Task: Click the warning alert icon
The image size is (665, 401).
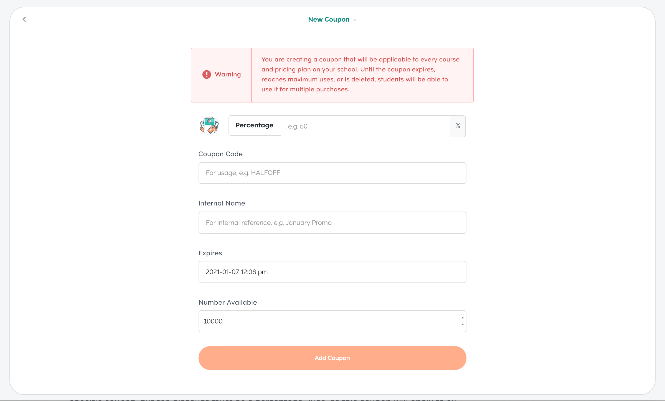Action: click(x=206, y=74)
